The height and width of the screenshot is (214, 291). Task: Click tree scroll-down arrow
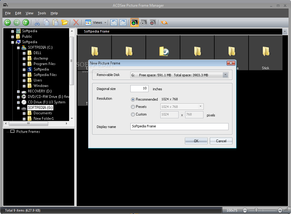pyautogui.click(x=72, y=118)
